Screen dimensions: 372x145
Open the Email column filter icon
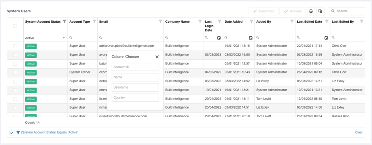160,21
